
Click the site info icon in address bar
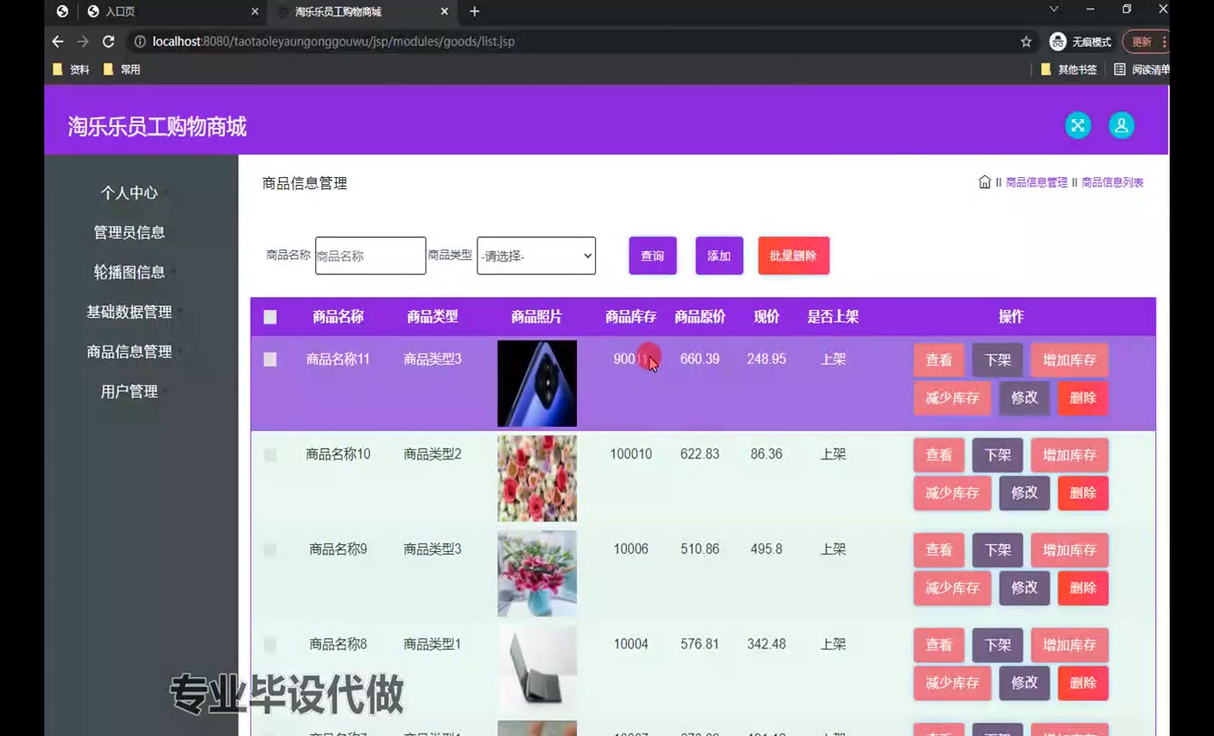pos(140,42)
